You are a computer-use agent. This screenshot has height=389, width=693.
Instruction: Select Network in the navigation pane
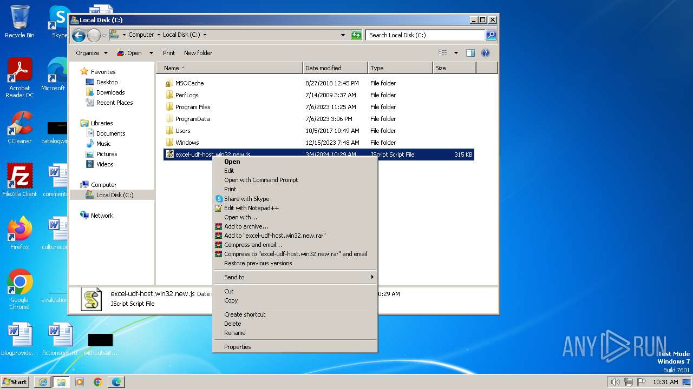(x=102, y=216)
